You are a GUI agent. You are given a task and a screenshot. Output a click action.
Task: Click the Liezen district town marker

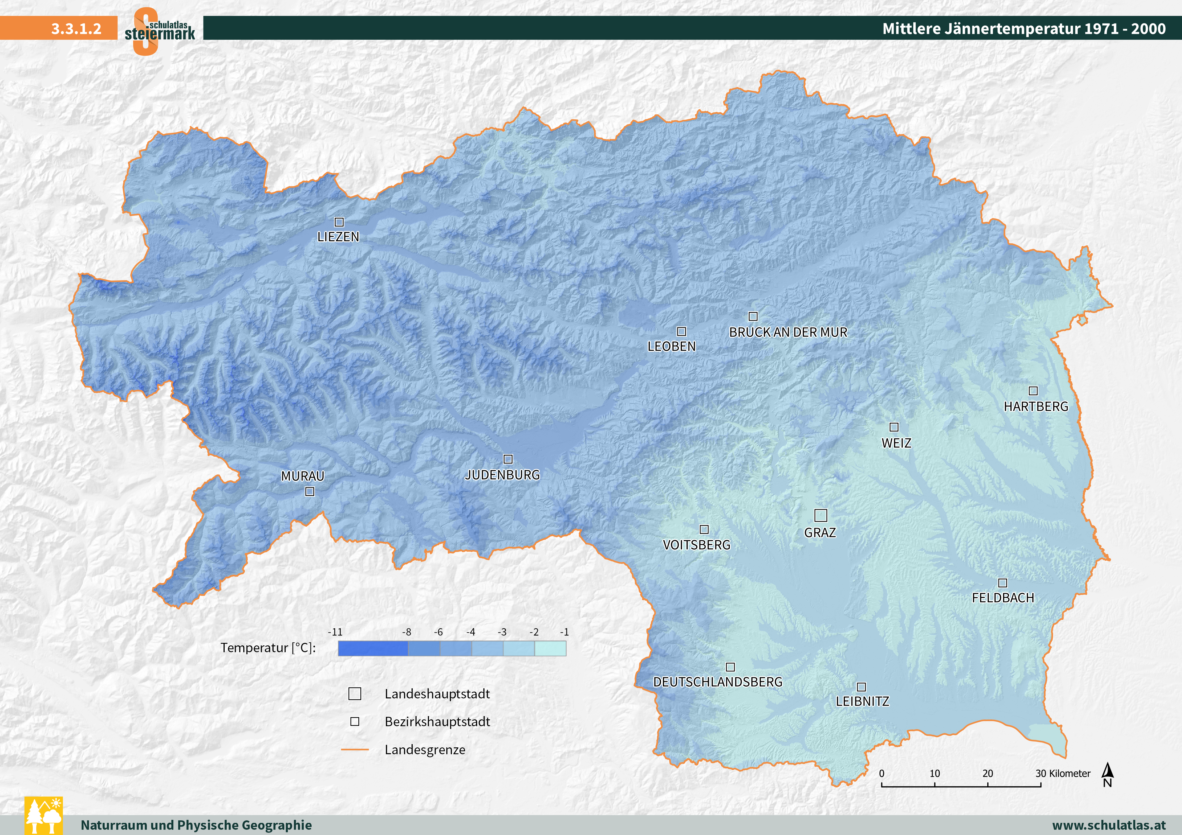339,222
